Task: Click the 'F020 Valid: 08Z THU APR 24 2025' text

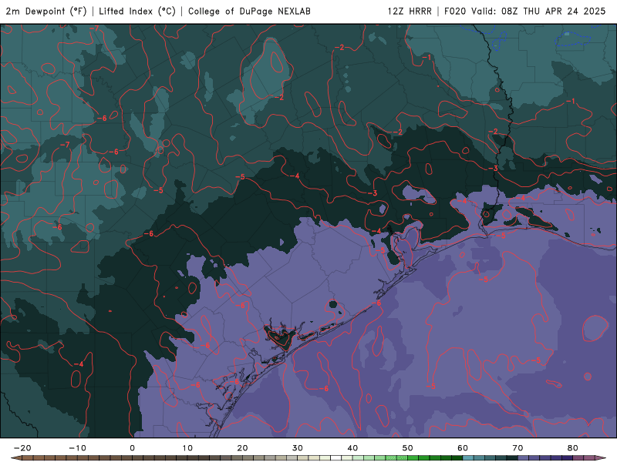Action: click(525, 12)
